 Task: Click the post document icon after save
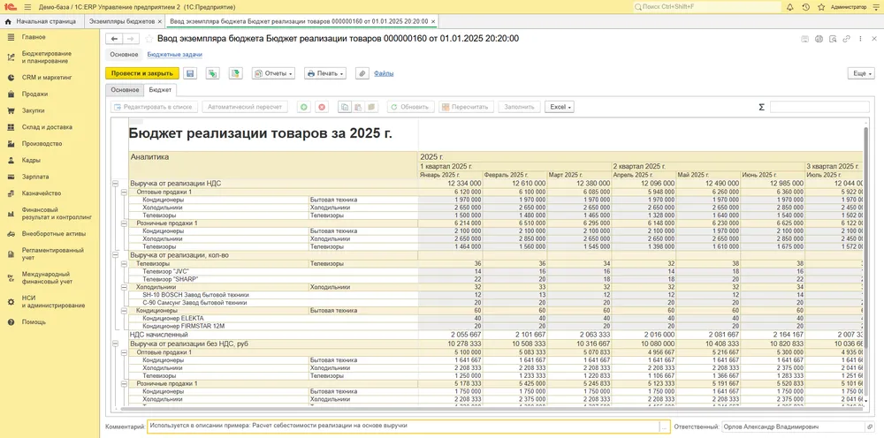coord(212,73)
